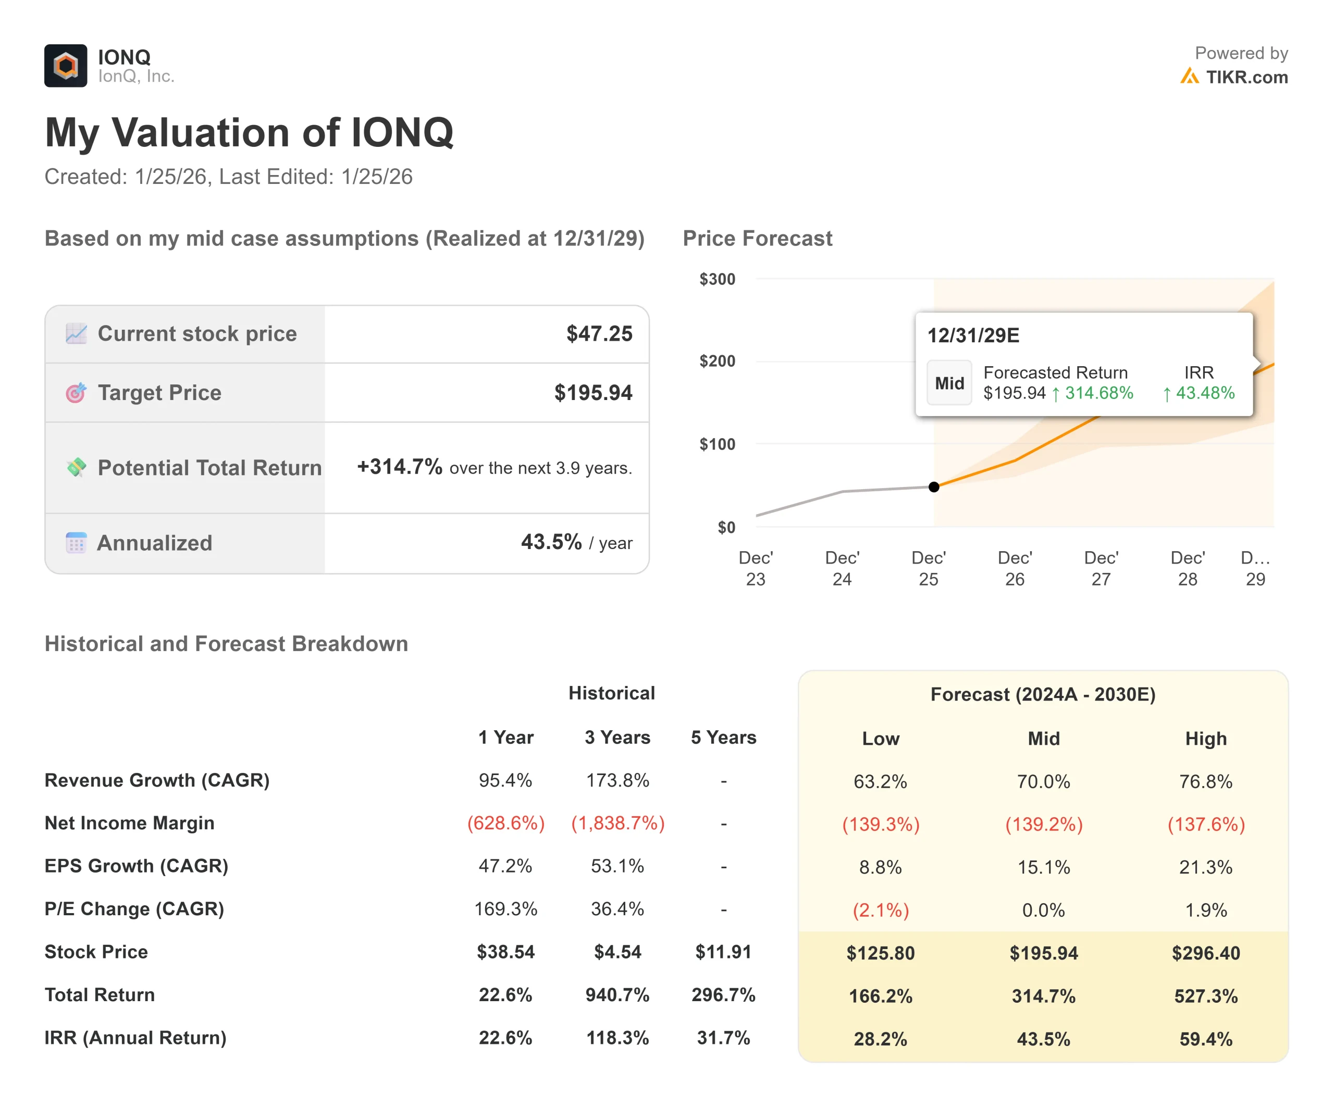The width and height of the screenshot is (1334, 1097).
Task: Click the TIKR.com logo icon
Action: coord(1189,77)
